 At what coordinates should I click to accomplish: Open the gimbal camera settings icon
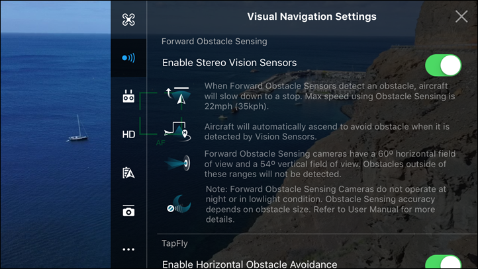tap(128, 211)
